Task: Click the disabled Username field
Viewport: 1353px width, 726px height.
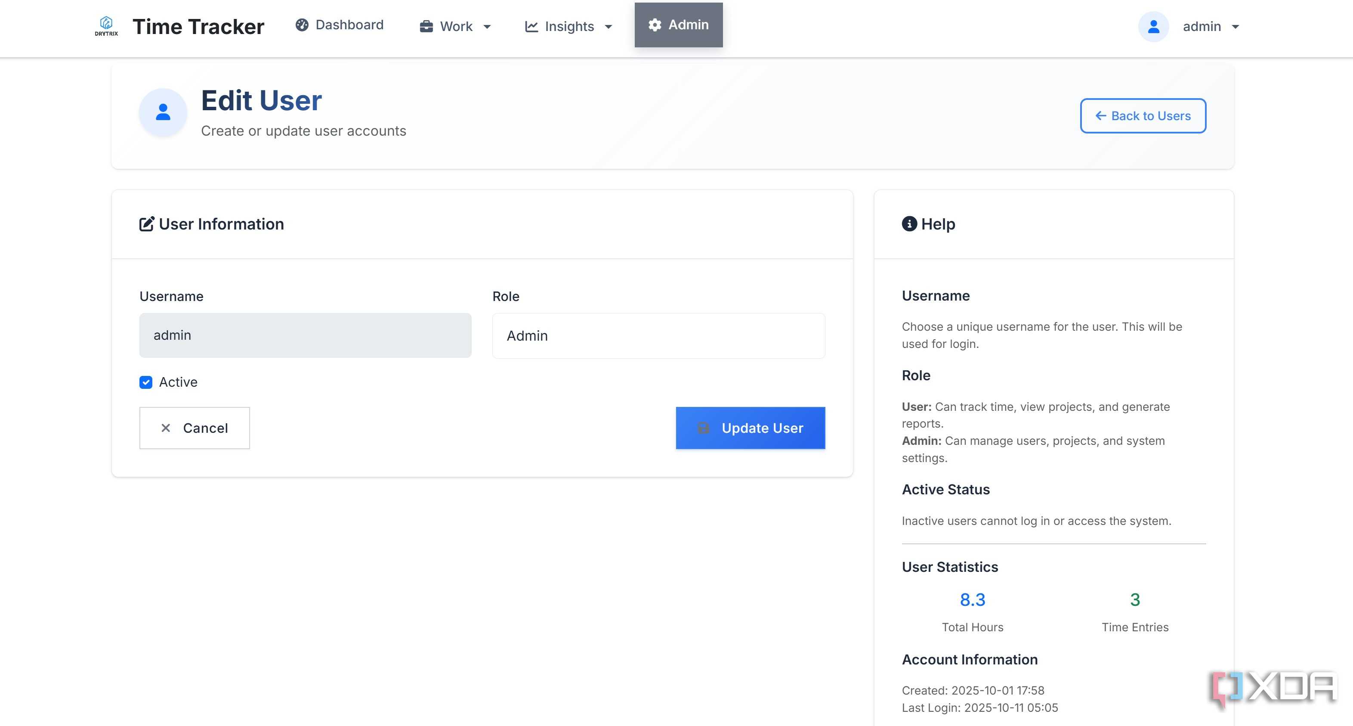Action: point(305,335)
